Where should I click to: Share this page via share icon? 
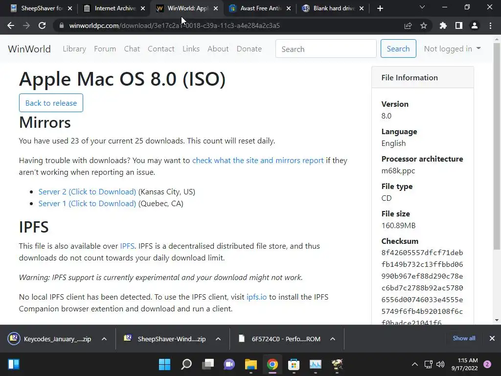point(408,25)
